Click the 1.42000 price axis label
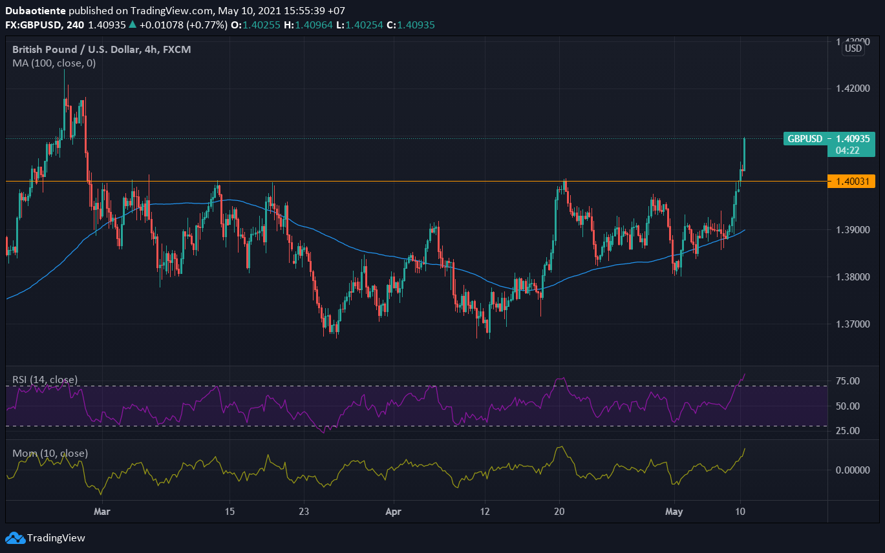Screen dimensions: 885x553 point(853,89)
